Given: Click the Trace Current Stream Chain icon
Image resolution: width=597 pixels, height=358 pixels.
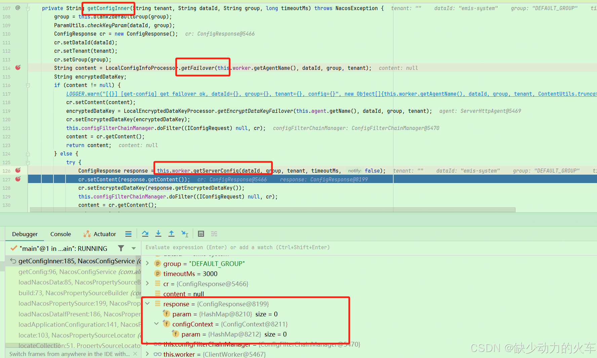Looking at the screenshot, I should tap(214, 234).
